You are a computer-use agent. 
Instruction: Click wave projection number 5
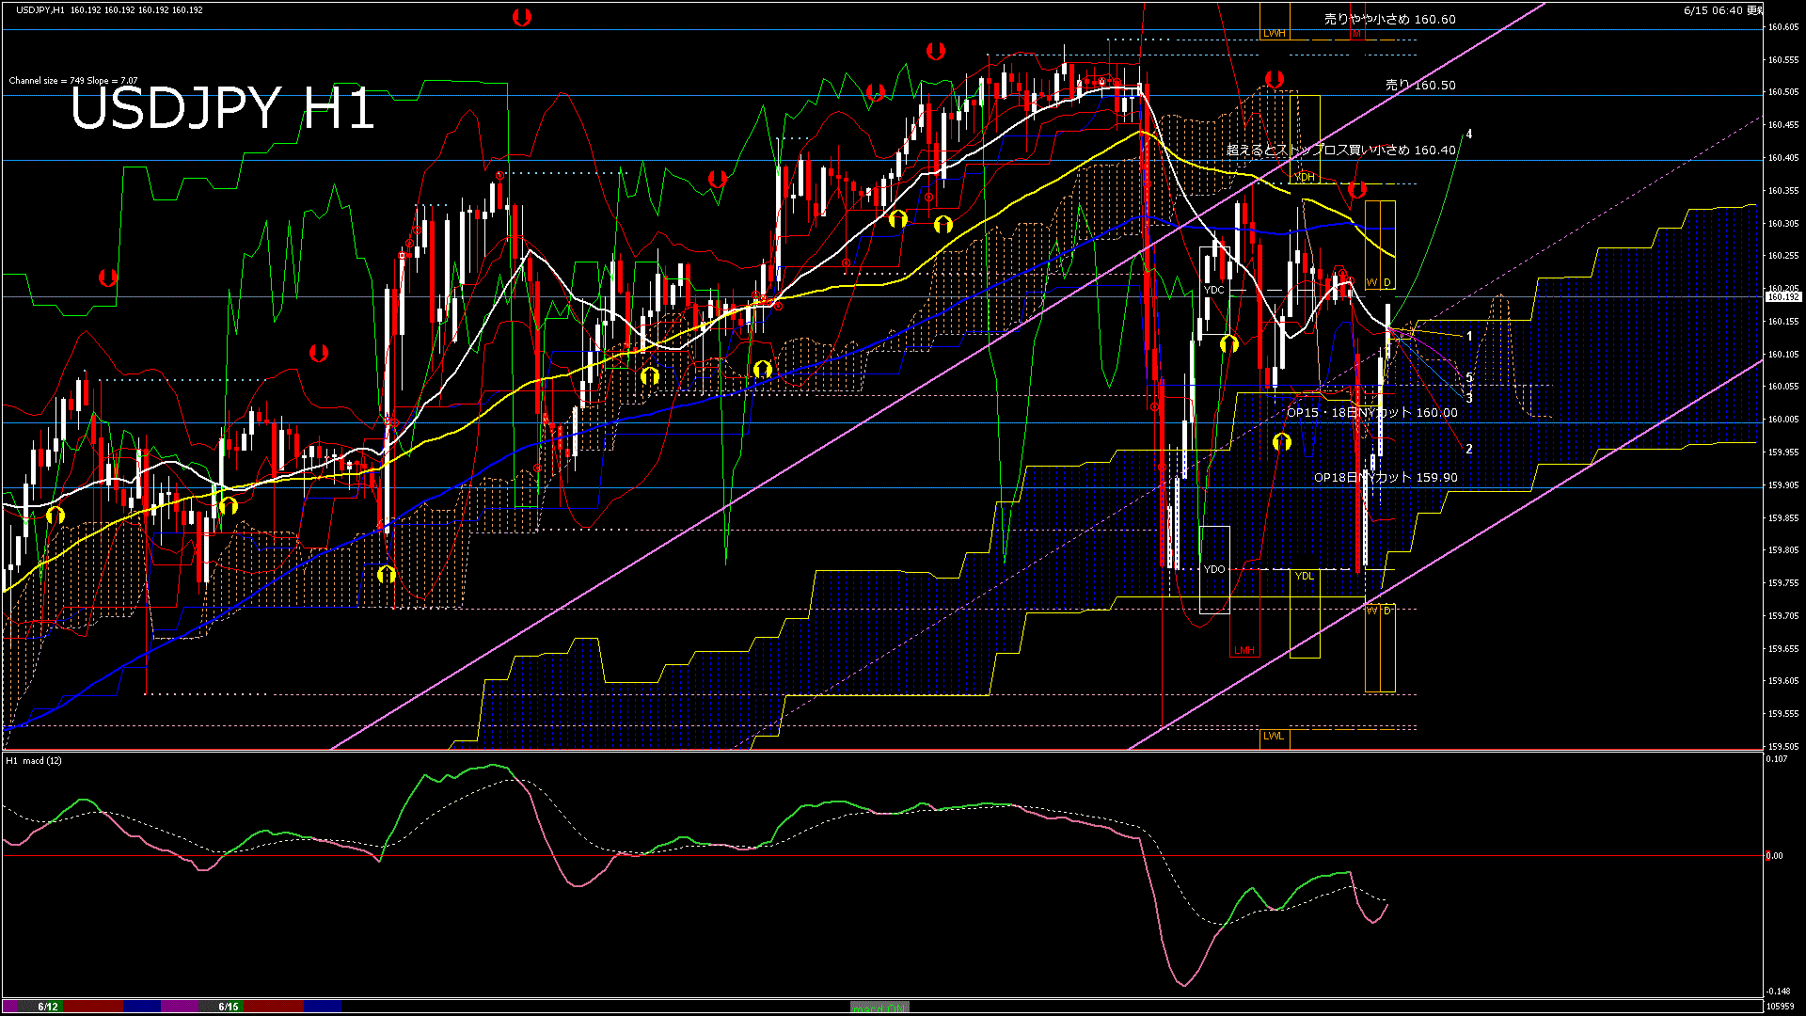point(1469,378)
